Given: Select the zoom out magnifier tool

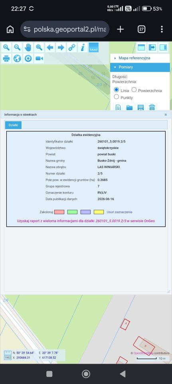Looking at the screenshot, I should click(17, 47).
